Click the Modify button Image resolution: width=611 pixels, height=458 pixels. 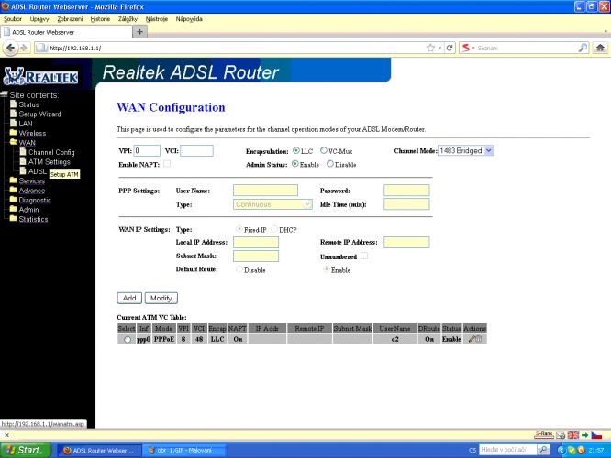coord(161,298)
